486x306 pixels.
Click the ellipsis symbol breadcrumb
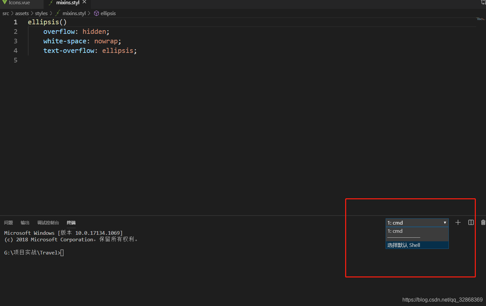pyautogui.click(x=108, y=13)
